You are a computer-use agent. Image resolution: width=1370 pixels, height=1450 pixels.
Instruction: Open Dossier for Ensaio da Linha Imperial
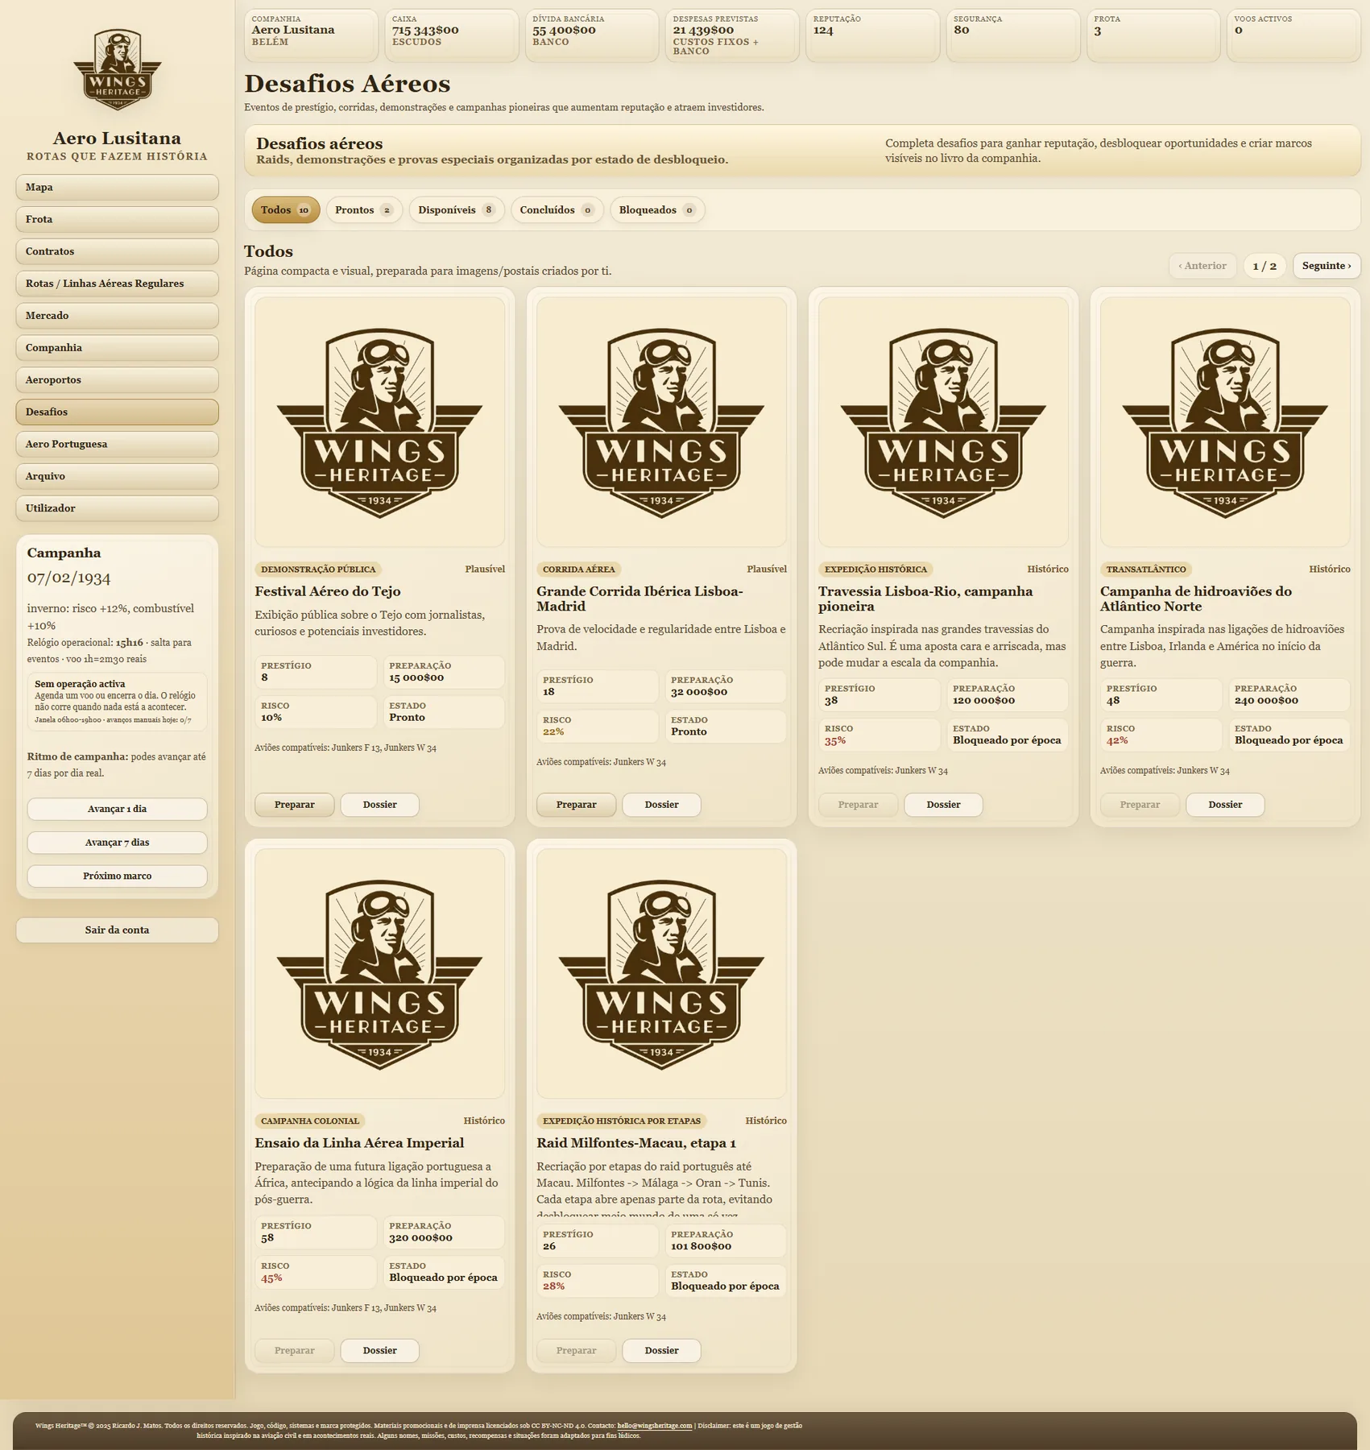pos(380,1351)
